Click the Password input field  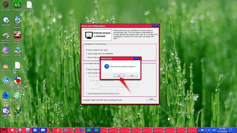(114, 89)
